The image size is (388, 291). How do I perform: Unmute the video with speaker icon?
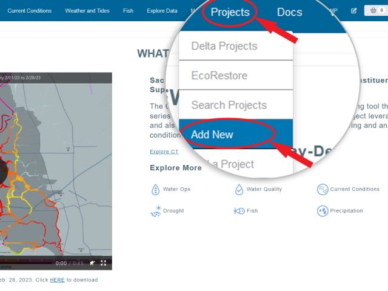[93, 263]
